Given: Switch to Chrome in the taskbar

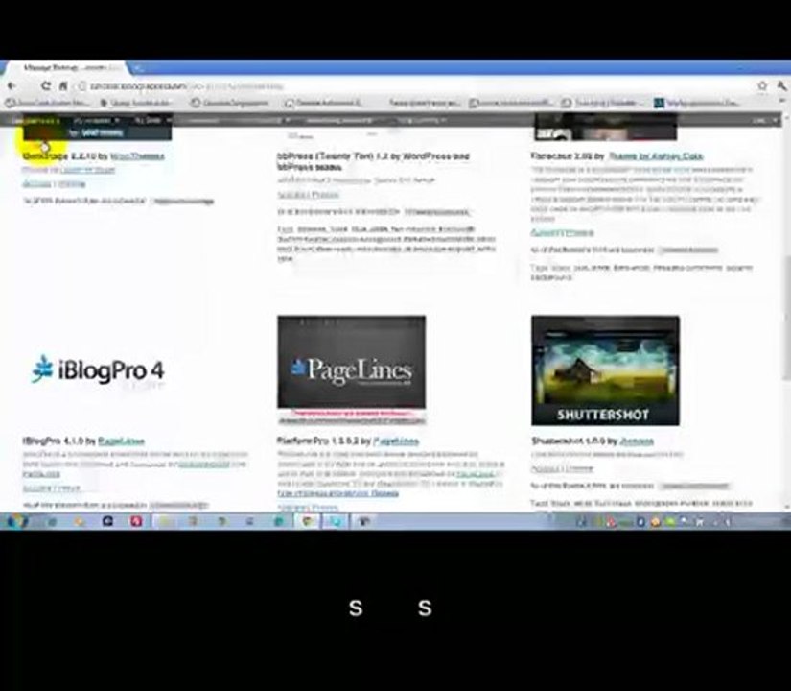Looking at the screenshot, I should (307, 521).
